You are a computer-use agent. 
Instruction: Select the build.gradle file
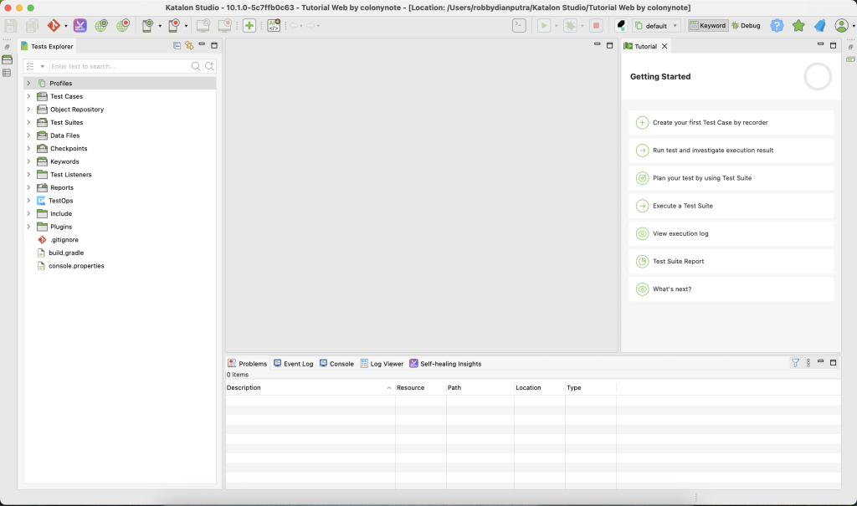[x=66, y=253]
